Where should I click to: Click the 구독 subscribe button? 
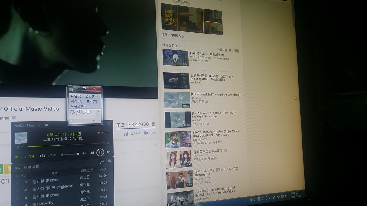click(x=177, y=2)
